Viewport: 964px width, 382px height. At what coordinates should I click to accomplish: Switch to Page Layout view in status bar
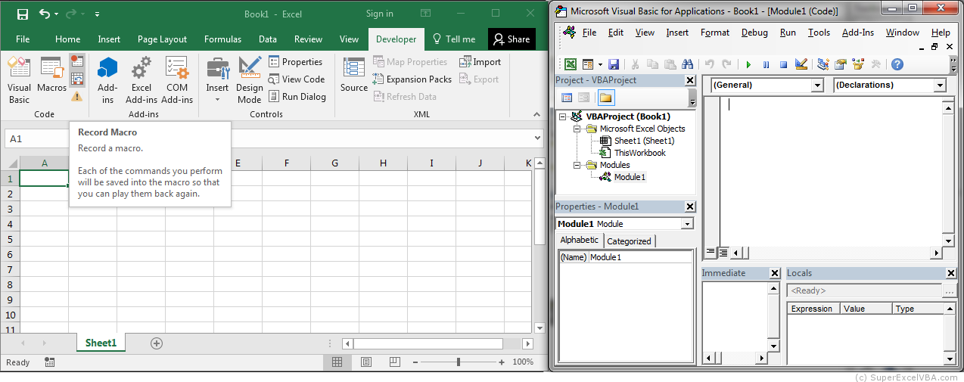365,362
